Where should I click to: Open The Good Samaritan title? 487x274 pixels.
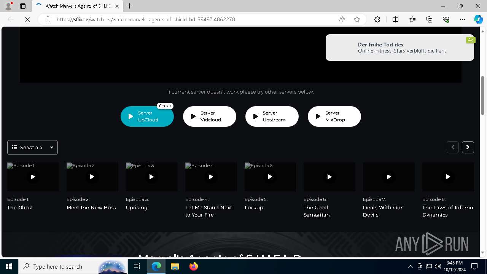coord(317,211)
